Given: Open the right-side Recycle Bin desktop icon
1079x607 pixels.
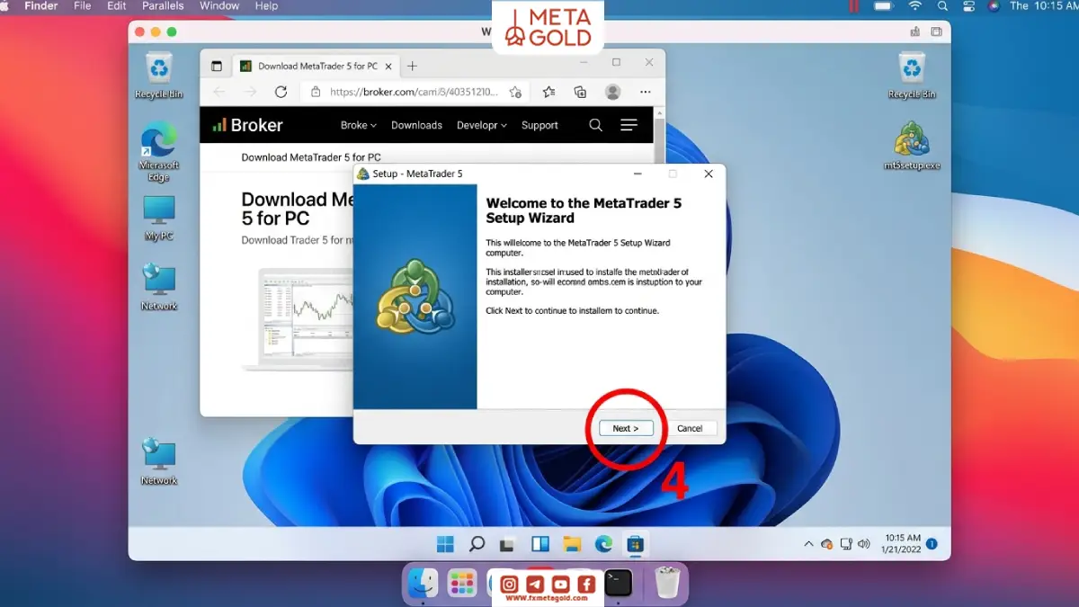Looking at the screenshot, I should tap(912, 76).
